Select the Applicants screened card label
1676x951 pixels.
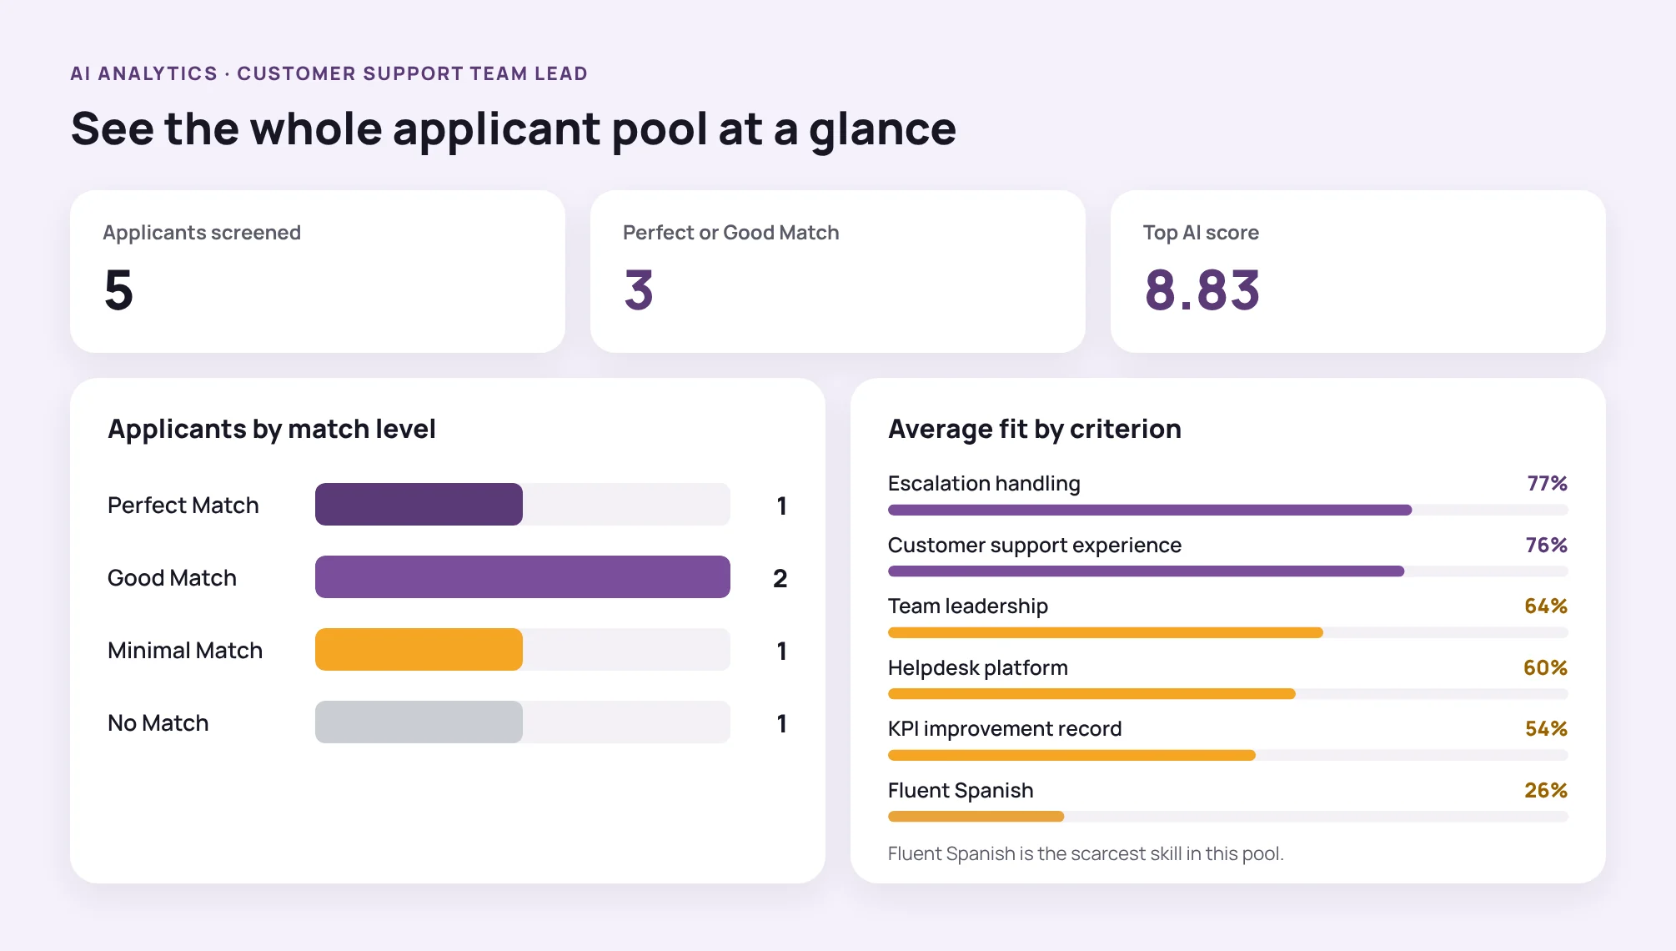[x=202, y=233]
